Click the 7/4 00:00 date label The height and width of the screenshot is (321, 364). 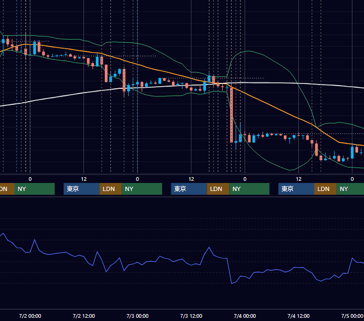(x=245, y=316)
